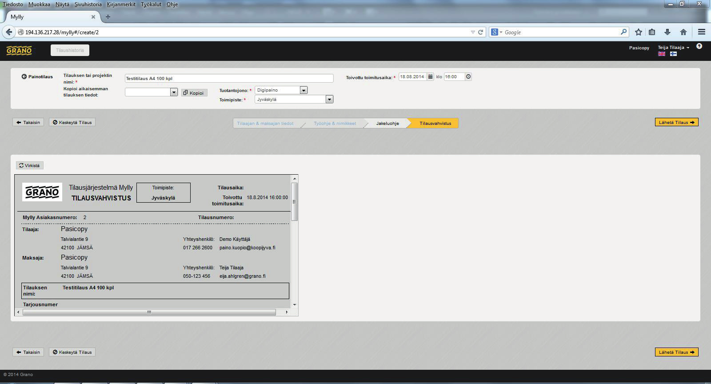Open the Näytä menu
This screenshot has width=711, height=384.
(62, 4)
